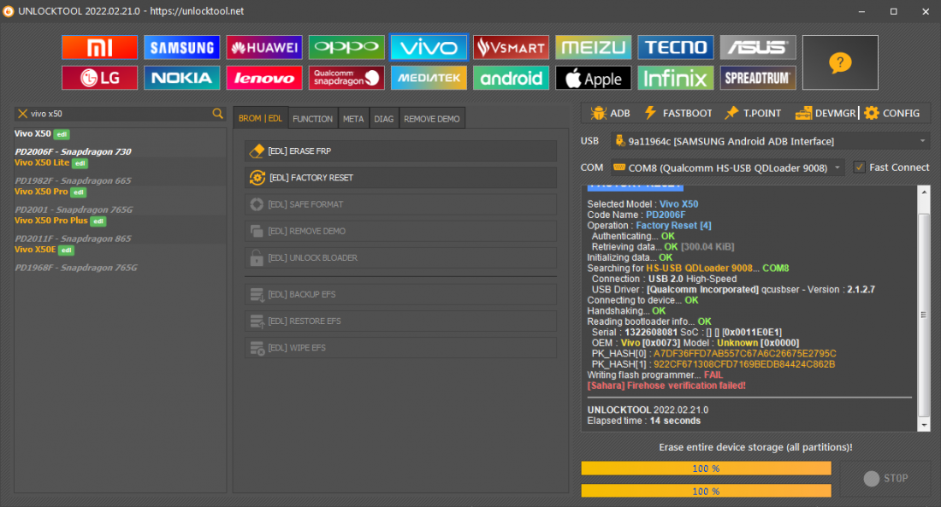Open the DIAG tab

(x=384, y=119)
